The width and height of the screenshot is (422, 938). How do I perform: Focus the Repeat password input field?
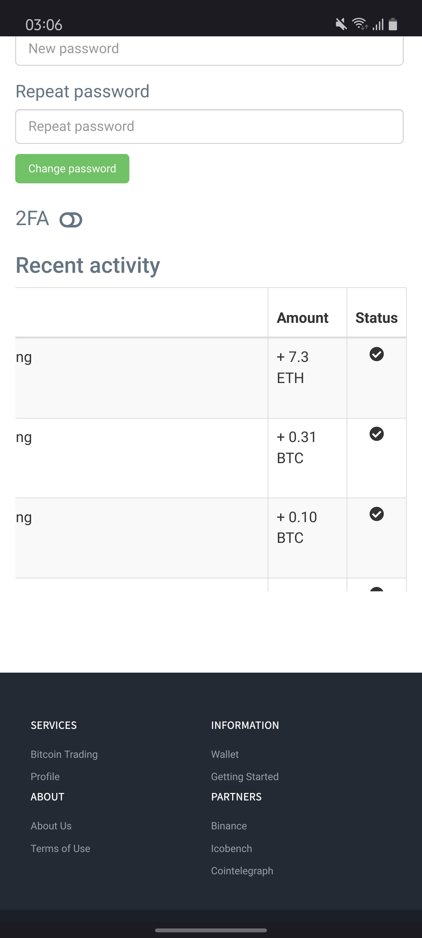pos(209,127)
